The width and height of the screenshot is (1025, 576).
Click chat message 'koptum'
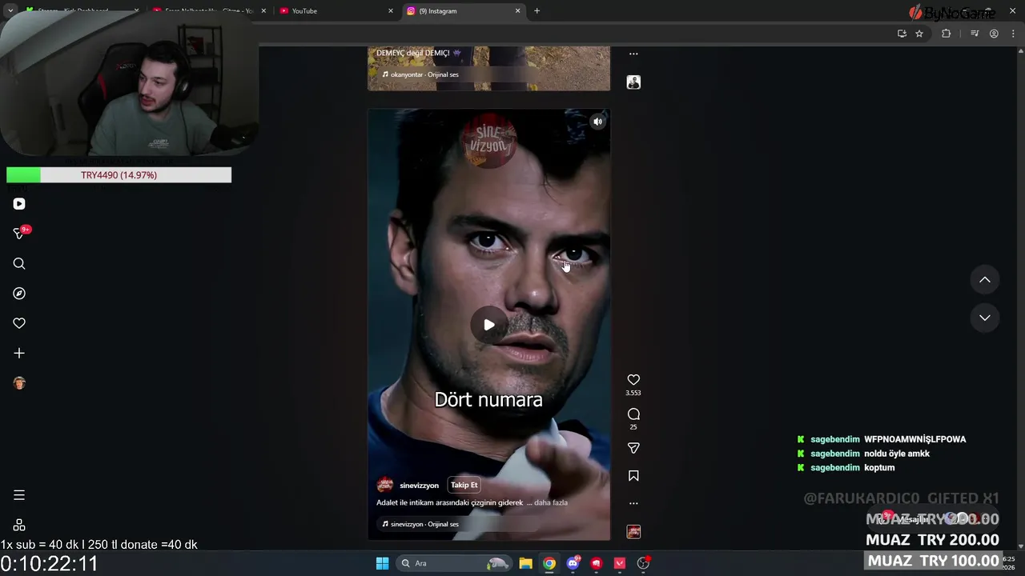point(879,468)
